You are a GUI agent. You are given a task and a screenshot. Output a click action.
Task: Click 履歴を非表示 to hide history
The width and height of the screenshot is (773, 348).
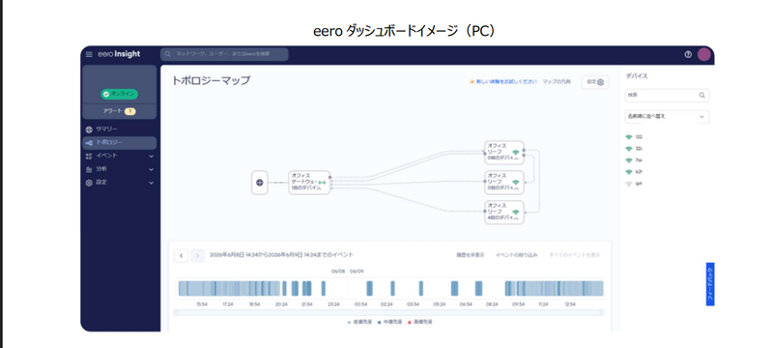pos(471,255)
